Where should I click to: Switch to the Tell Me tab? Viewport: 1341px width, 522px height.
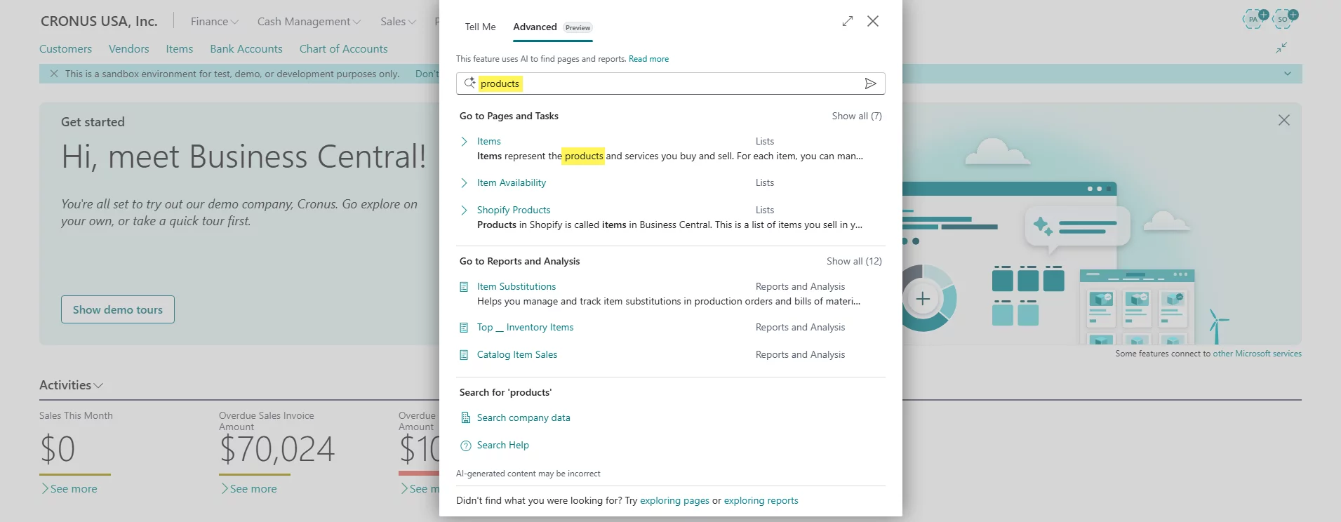(480, 27)
